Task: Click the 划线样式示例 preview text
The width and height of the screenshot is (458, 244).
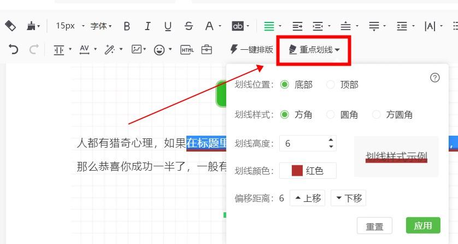Action: tap(396, 157)
